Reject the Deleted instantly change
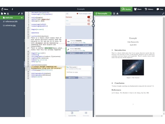 click(73, 45)
